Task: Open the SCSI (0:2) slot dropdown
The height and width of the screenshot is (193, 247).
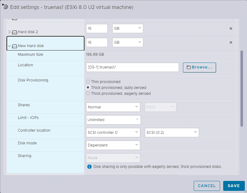Action: [x=172, y=133]
